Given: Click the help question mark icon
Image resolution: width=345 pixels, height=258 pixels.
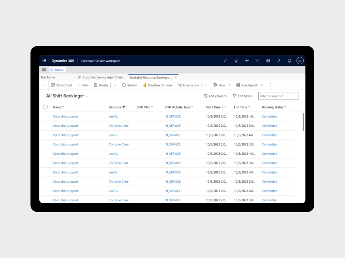Looking at the screenshot, I should [x=278, y=61].
